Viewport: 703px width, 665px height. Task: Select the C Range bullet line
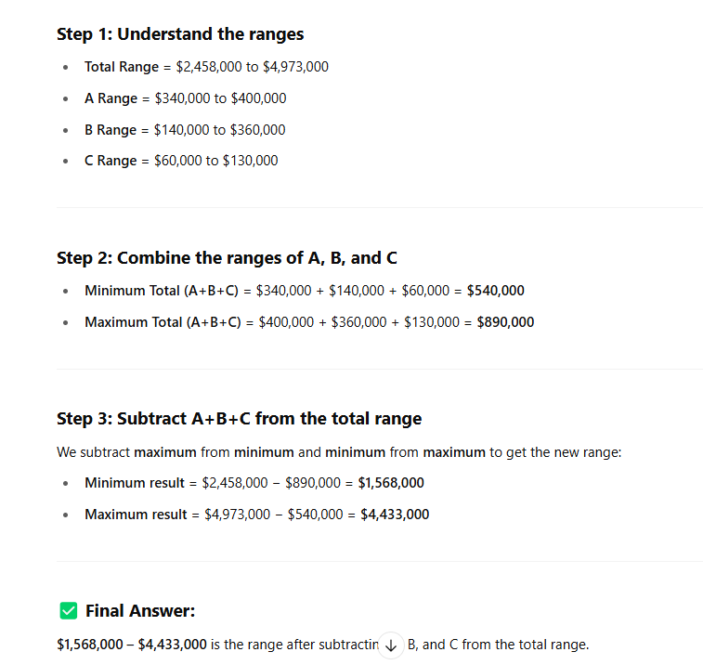point(181,161)
